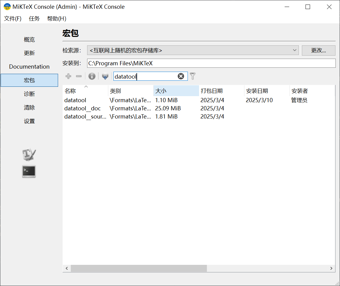Switch to the 更新 page
The width and height of the screenshot is (340, 286).
coord(29,53)
